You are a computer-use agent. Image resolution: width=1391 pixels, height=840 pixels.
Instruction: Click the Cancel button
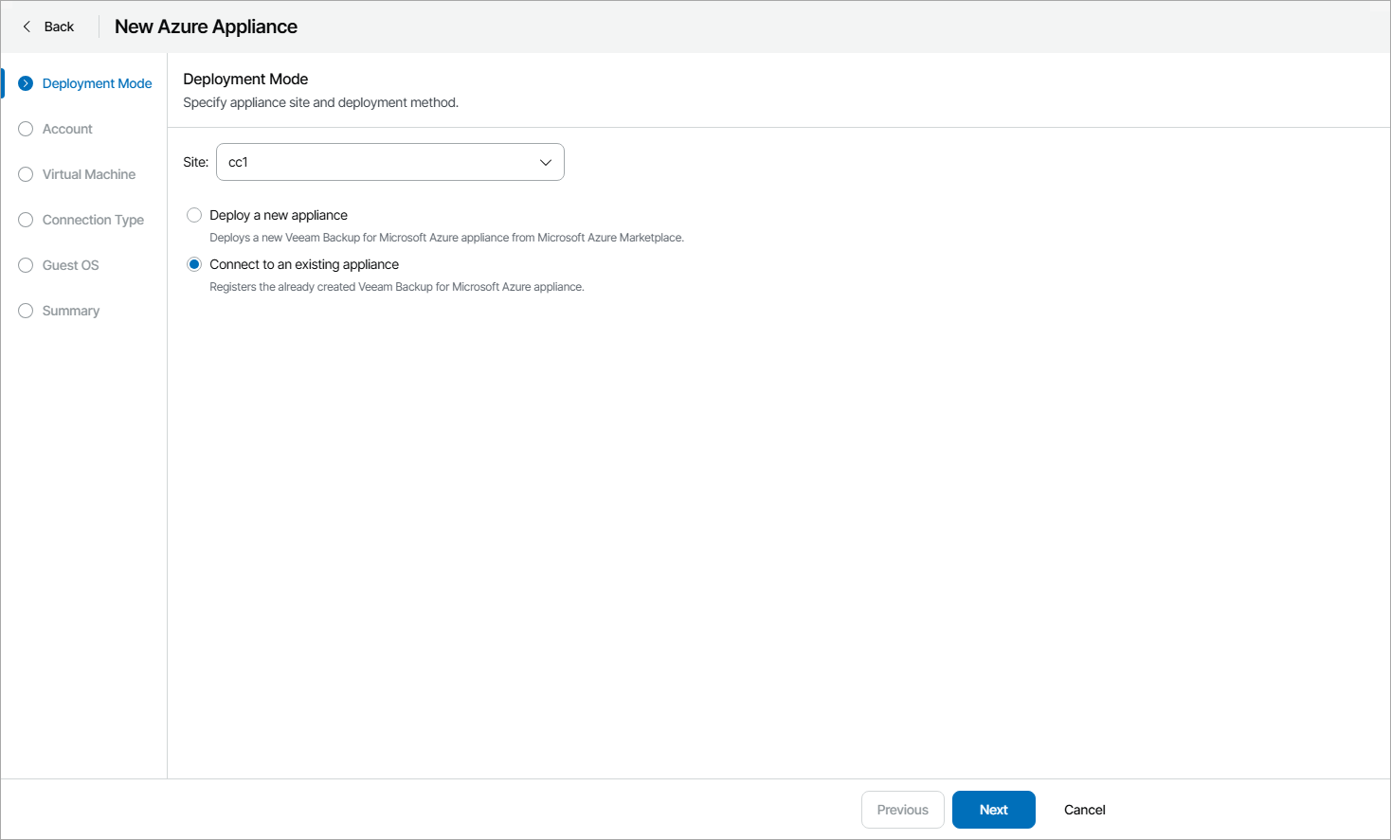click(1084, 810)
